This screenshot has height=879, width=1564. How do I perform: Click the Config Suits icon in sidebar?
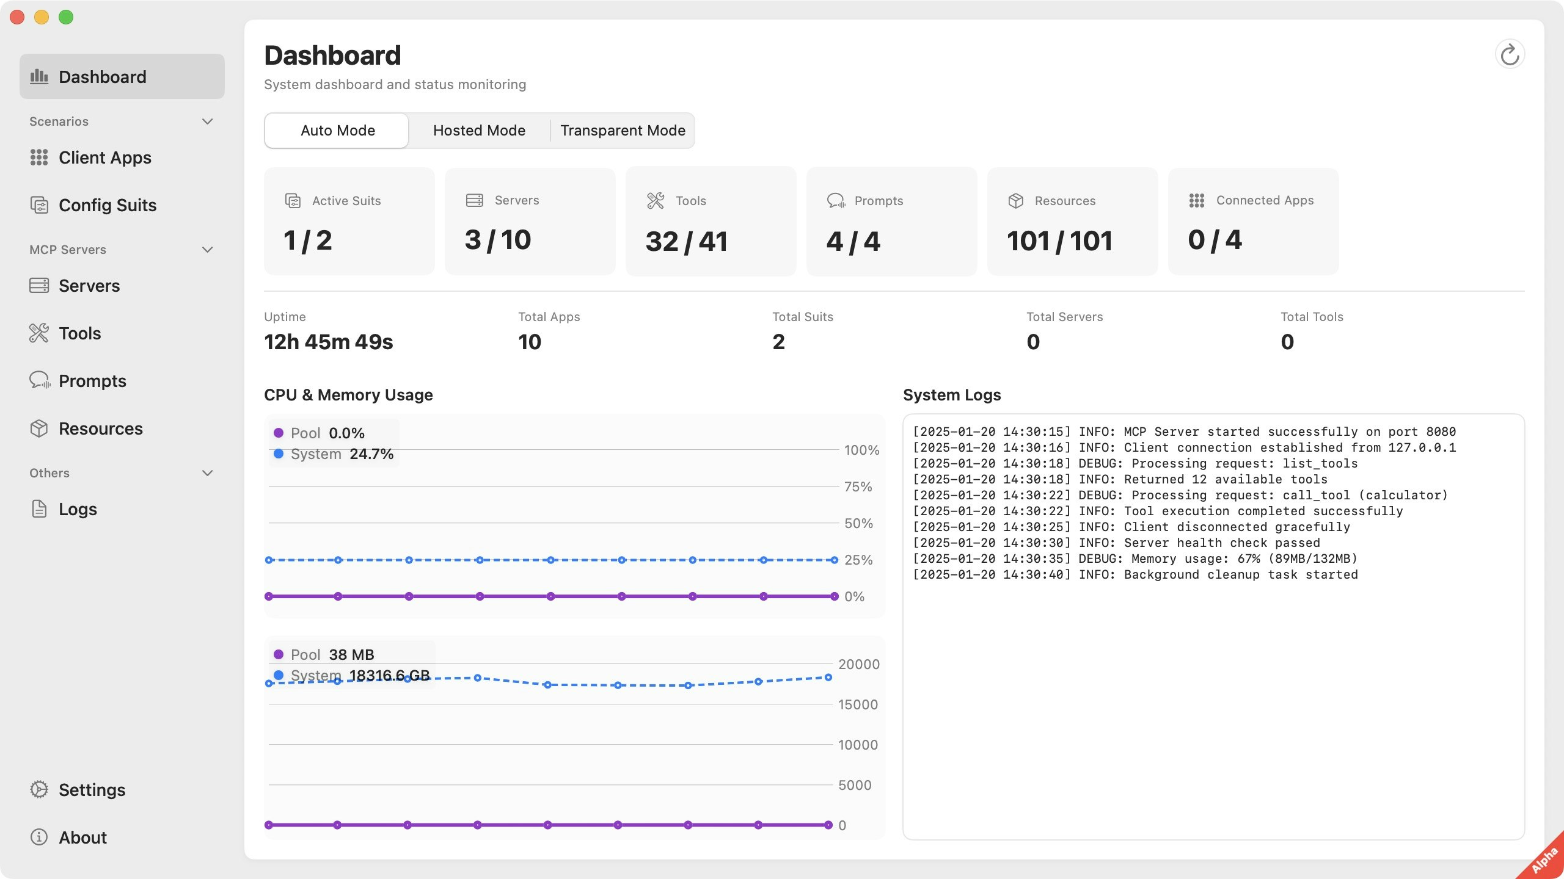pos(39,205)
